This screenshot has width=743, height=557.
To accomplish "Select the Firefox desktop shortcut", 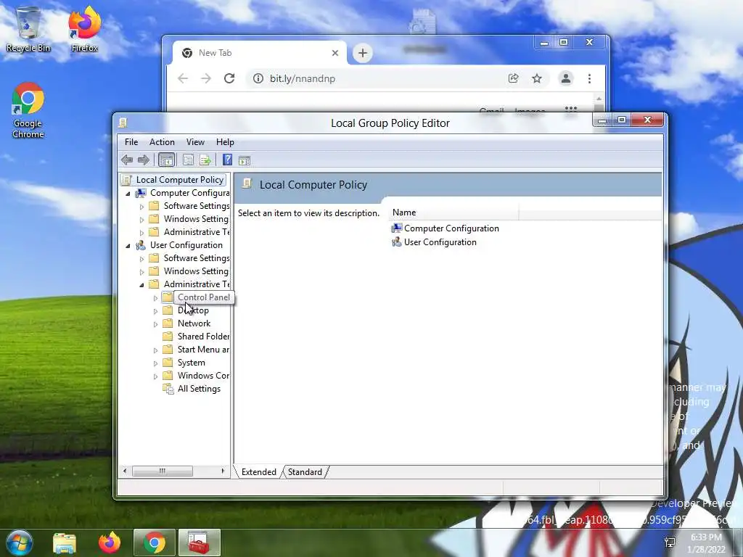I will coord(84,29).
